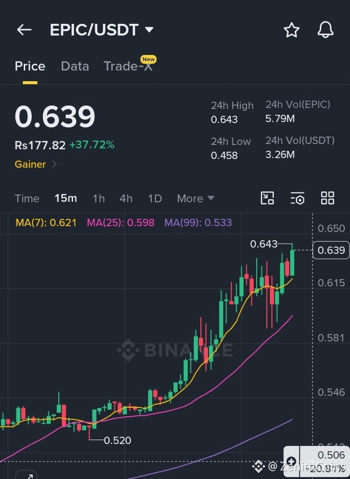
Task: Tap the MA(99): 0.533 indicator label
Action: [x=198, y=222]
